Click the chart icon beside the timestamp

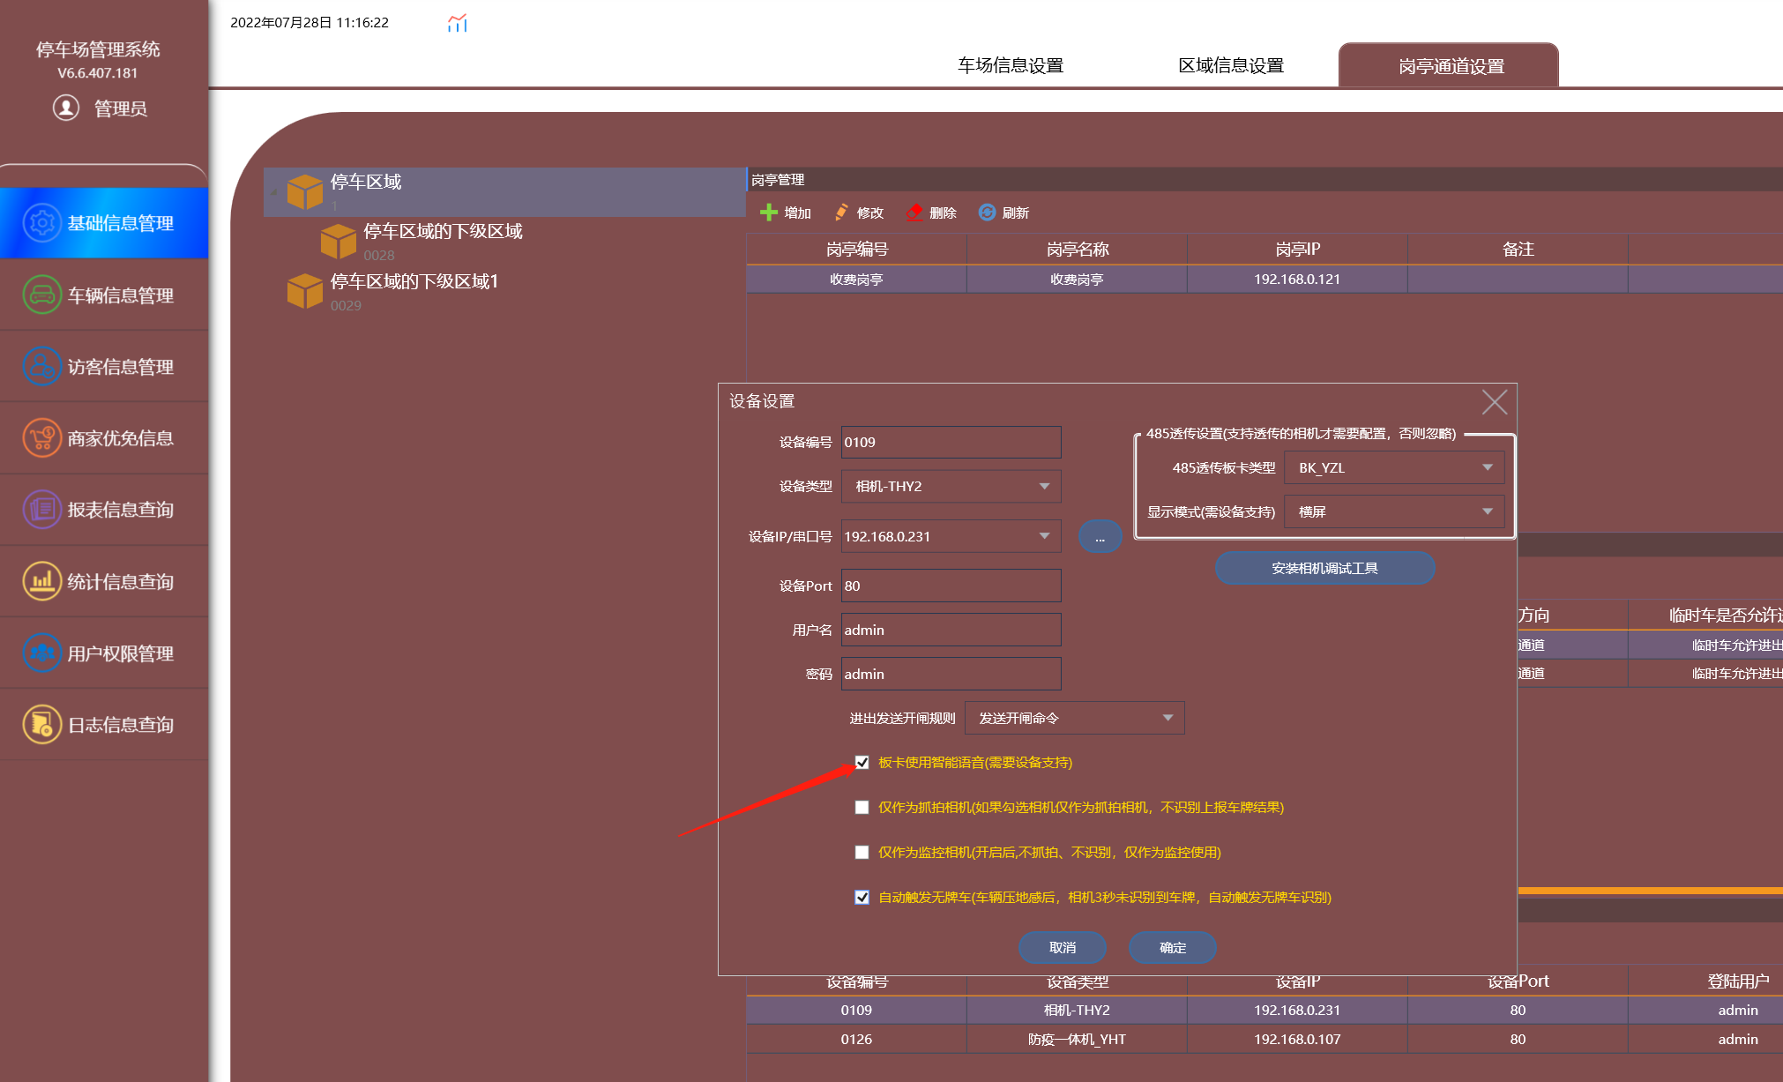pos(457,23)
